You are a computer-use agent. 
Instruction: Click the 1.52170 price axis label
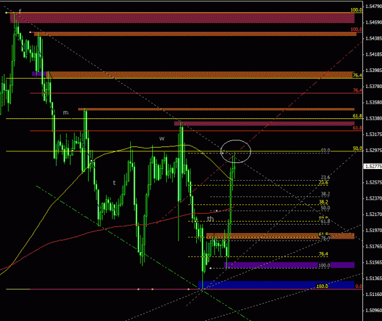coord(373,214)
